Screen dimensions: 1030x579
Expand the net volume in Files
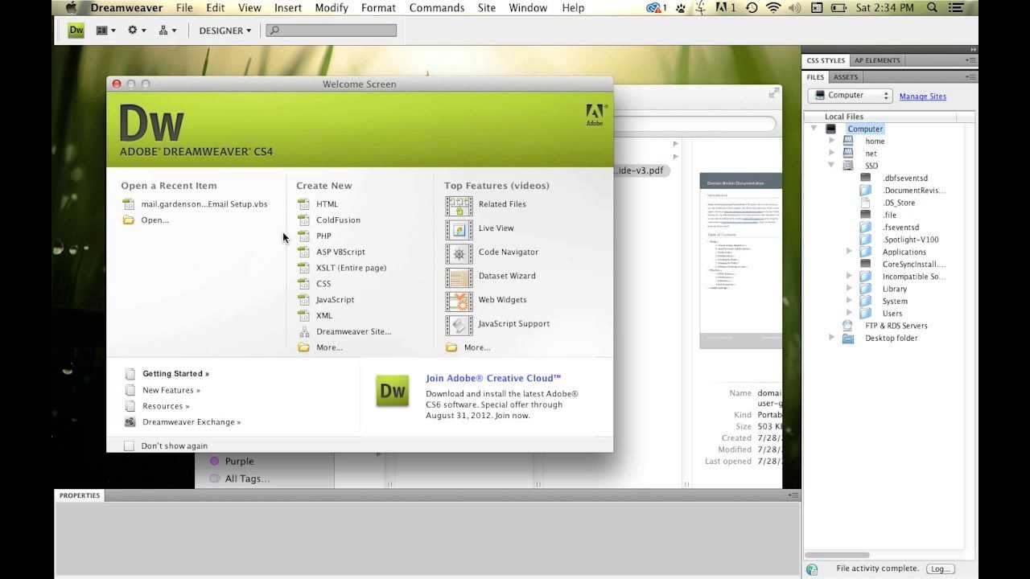[x=832, y=153]
